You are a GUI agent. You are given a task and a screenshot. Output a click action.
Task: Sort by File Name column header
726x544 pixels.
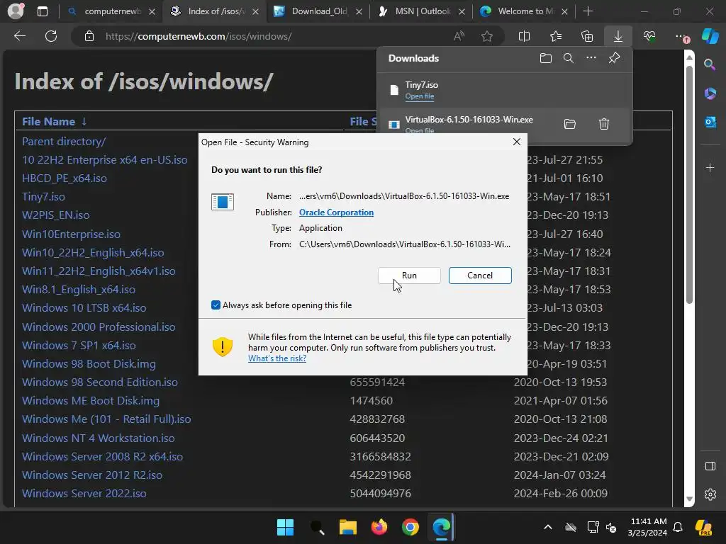coord(54,122)
